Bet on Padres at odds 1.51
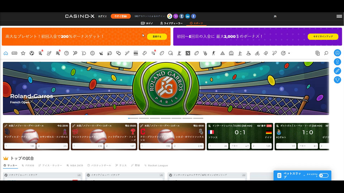This screenshot has width=344, height=193. click(20, 146)
